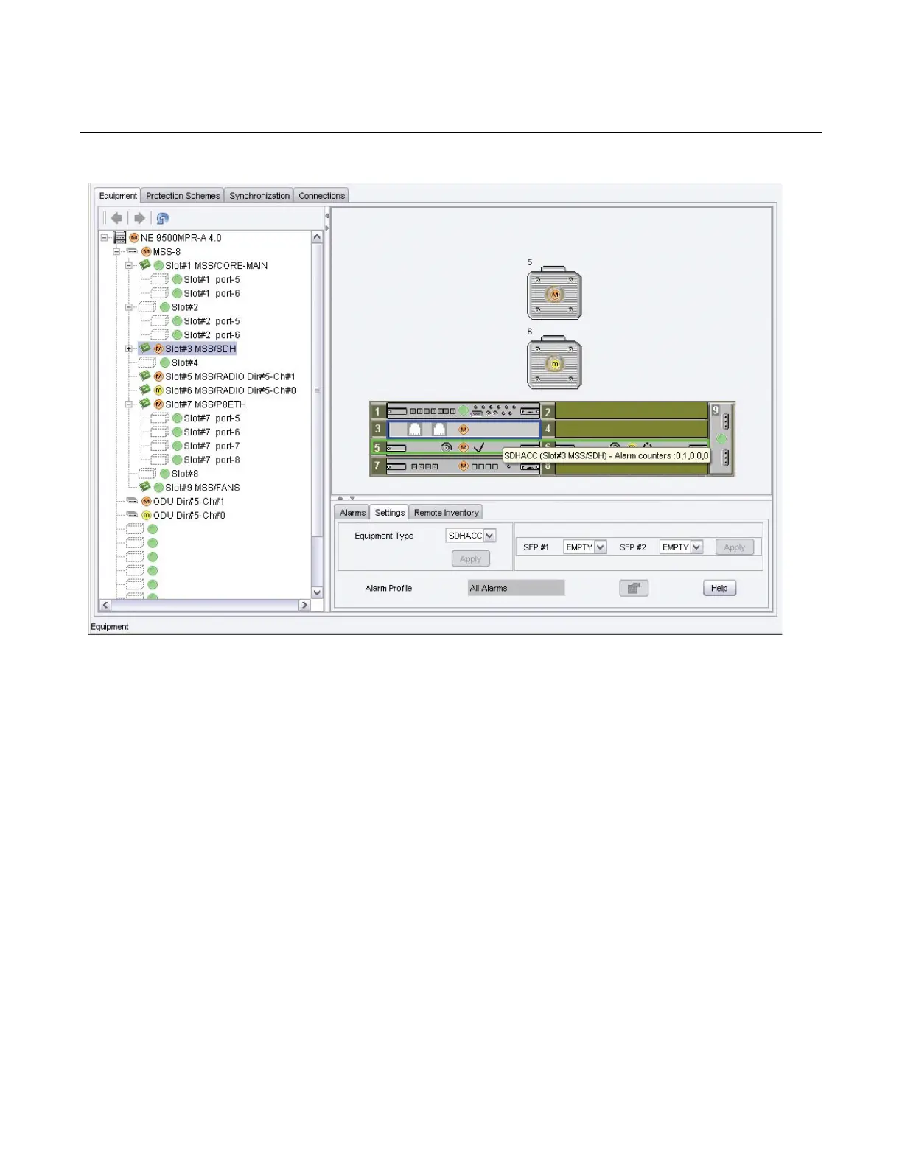Image resolution: width=902 pixels, height=1167 pixels.
Task: Select ODU unit 6 graphic
Action: (x=554, y=363)
